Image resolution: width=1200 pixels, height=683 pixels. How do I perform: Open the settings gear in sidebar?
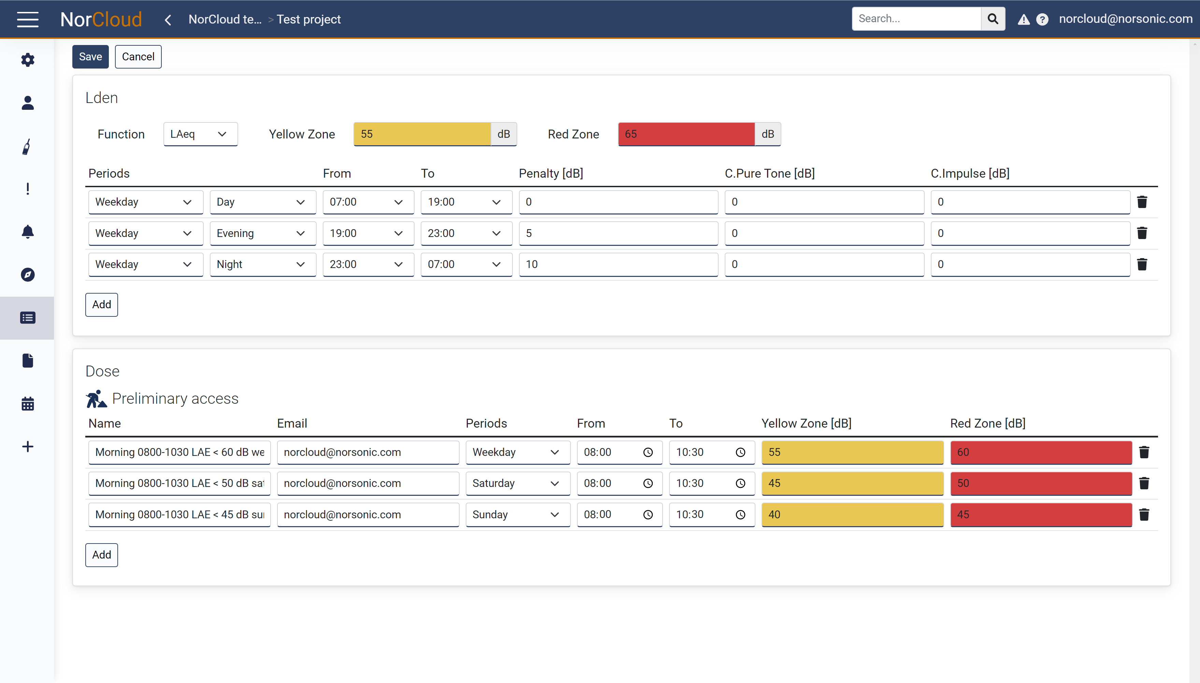pyautogui.click(x=28, y=60)
